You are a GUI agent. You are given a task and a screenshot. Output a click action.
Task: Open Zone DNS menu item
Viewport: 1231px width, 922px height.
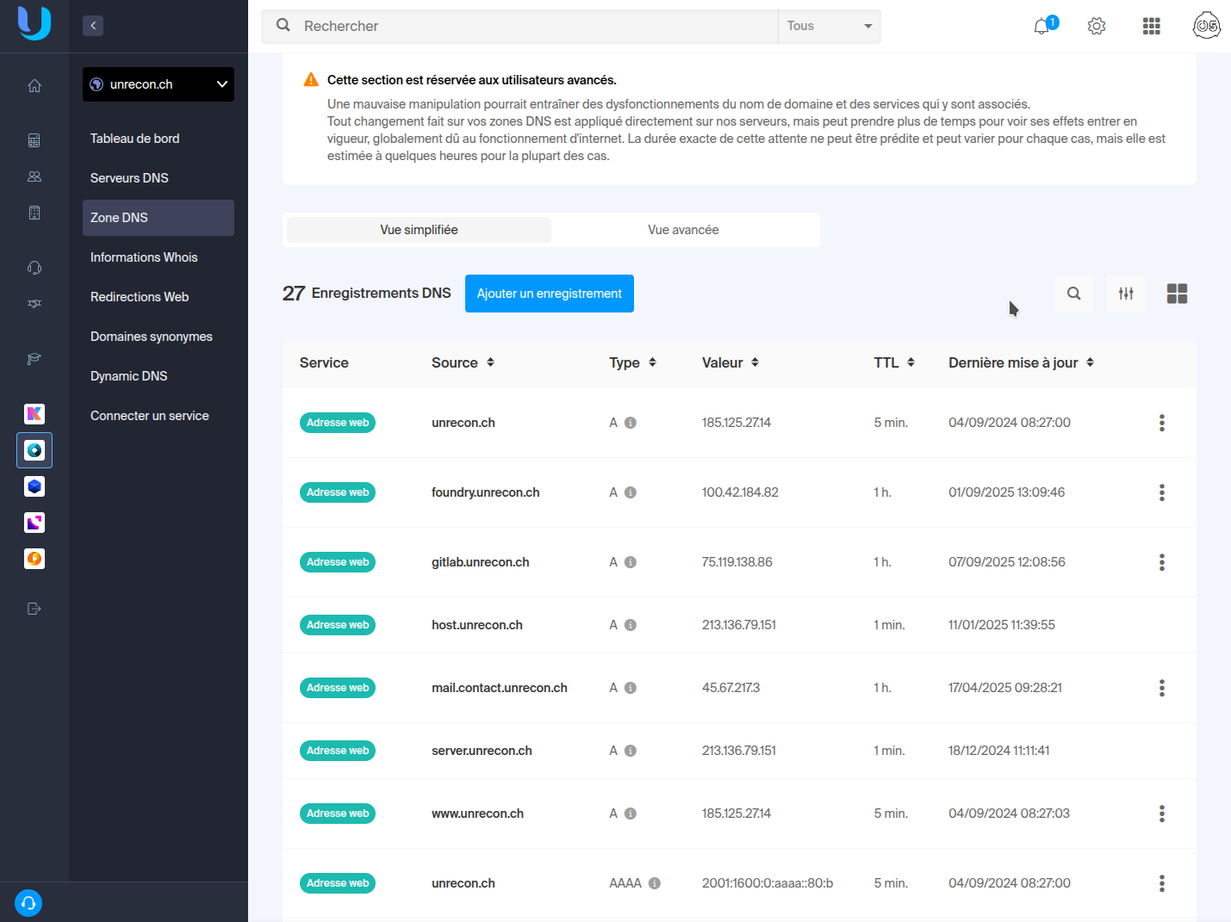click(x=159, y=218)
